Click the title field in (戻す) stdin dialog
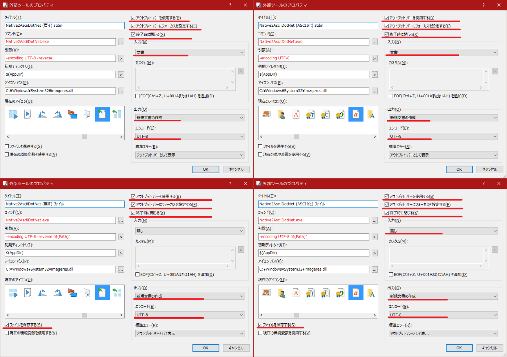This screenshot has width=507, height=357. coord(64,26)
